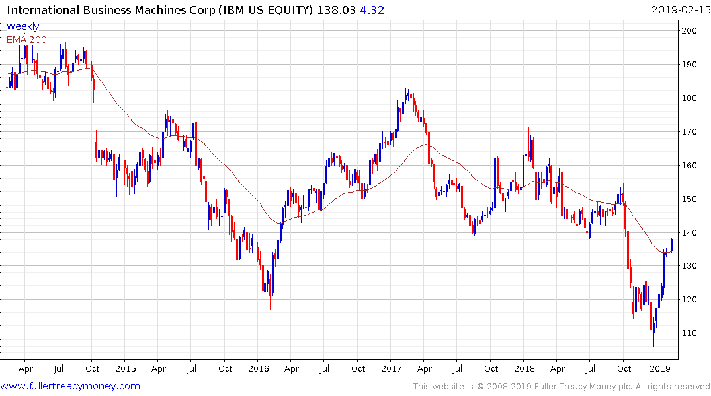Click the 2017 time axis label
Viewport: 711px width, 396px height.
click(392, 368)
